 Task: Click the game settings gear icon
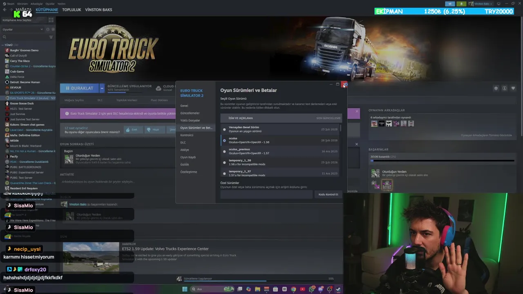[x=496, y=88]
